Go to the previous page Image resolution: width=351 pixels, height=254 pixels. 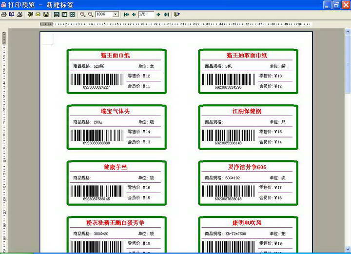click(x=134, y=15)
